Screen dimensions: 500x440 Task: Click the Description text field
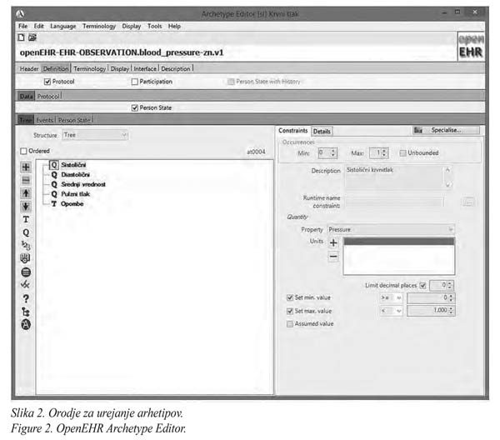(394, 177)
